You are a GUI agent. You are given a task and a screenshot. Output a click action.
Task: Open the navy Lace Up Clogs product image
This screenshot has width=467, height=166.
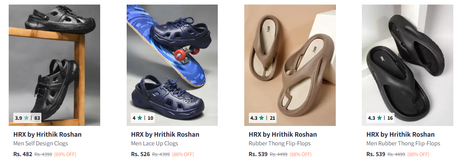point(172,65)
